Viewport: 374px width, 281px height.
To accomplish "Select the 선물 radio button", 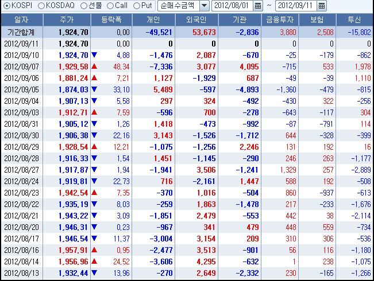I will pos(84,6).
